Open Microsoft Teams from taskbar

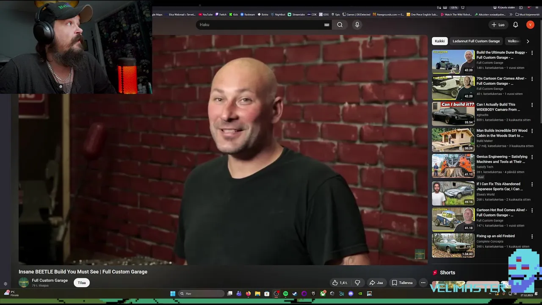point(239,294)
